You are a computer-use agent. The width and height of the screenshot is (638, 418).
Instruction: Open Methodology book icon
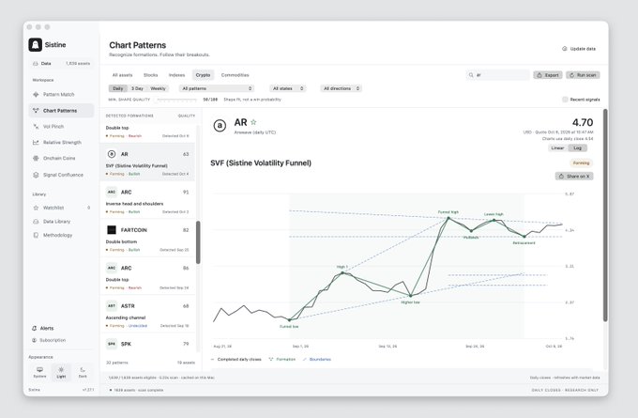pos(36,235)
